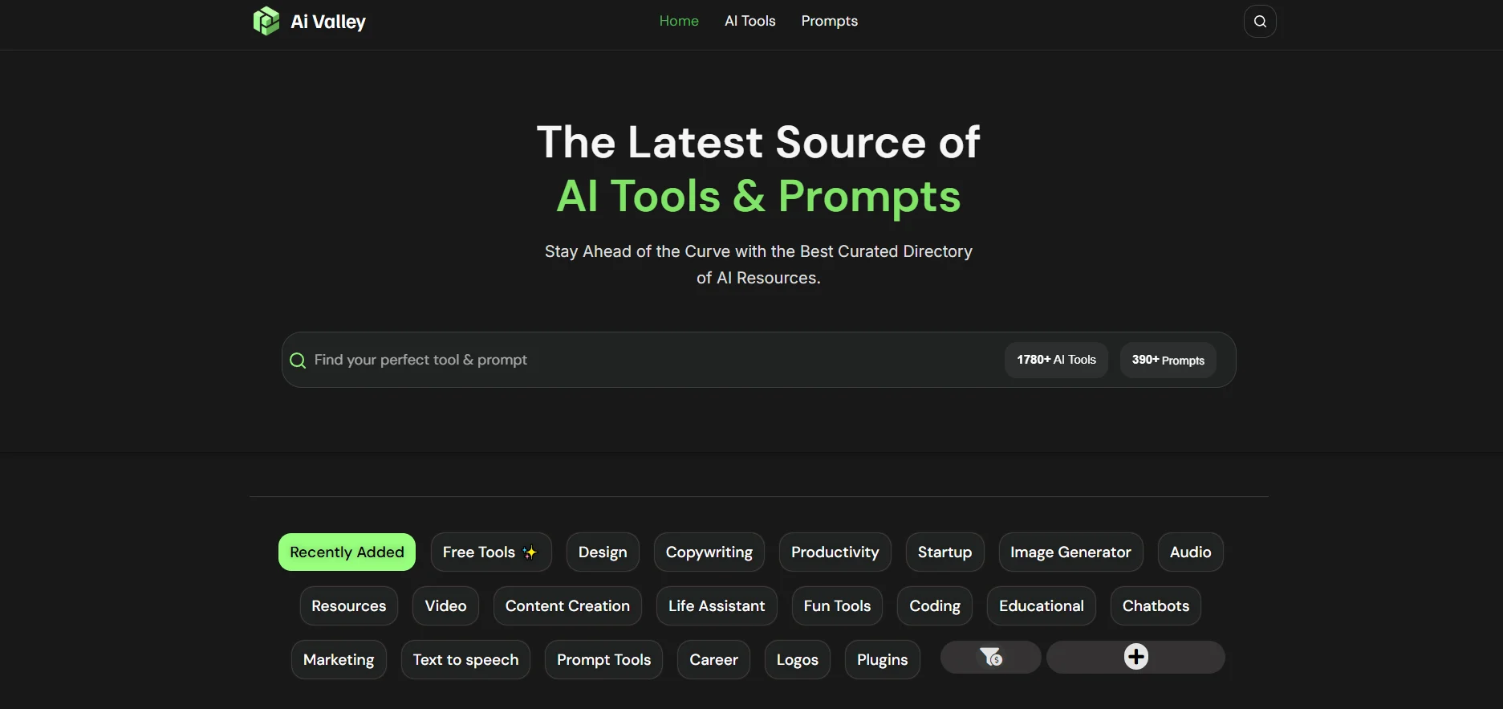The image size is (1503, 709).
Task: Choose the Coding category chip
Action: point(935,605)
